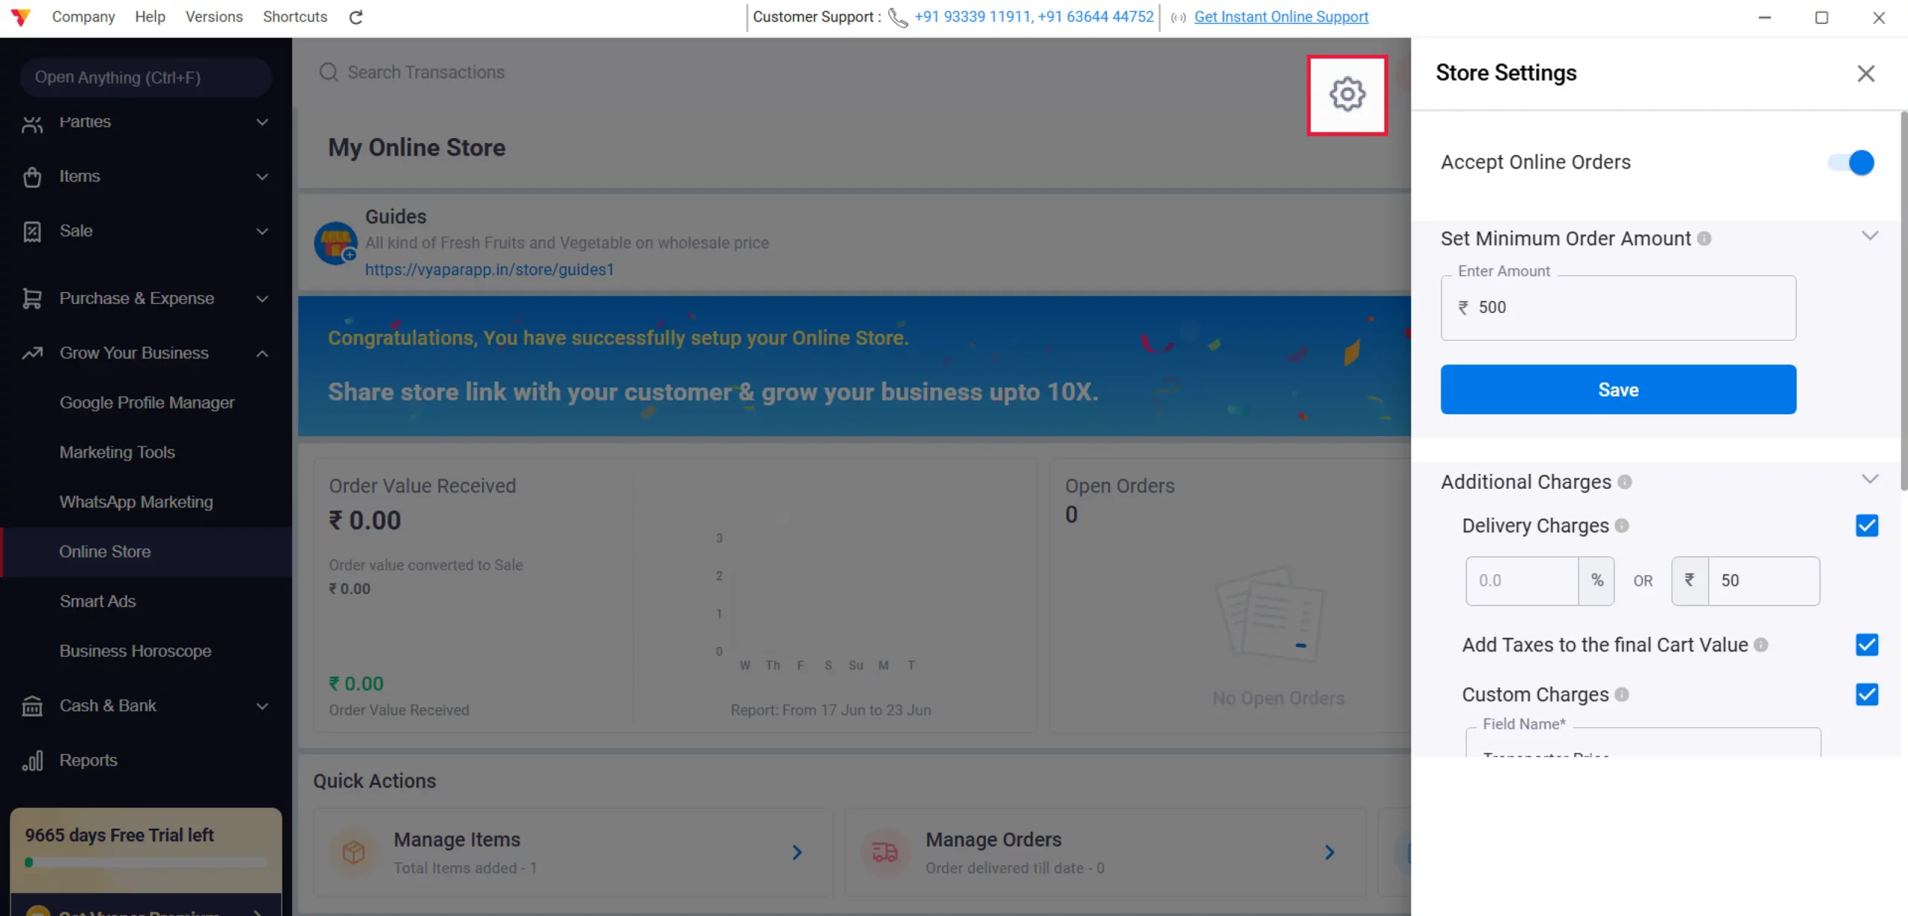Open Get Instant Online Support link
The height and width of the screenshot is (916, 1908).
[1281, 17]
